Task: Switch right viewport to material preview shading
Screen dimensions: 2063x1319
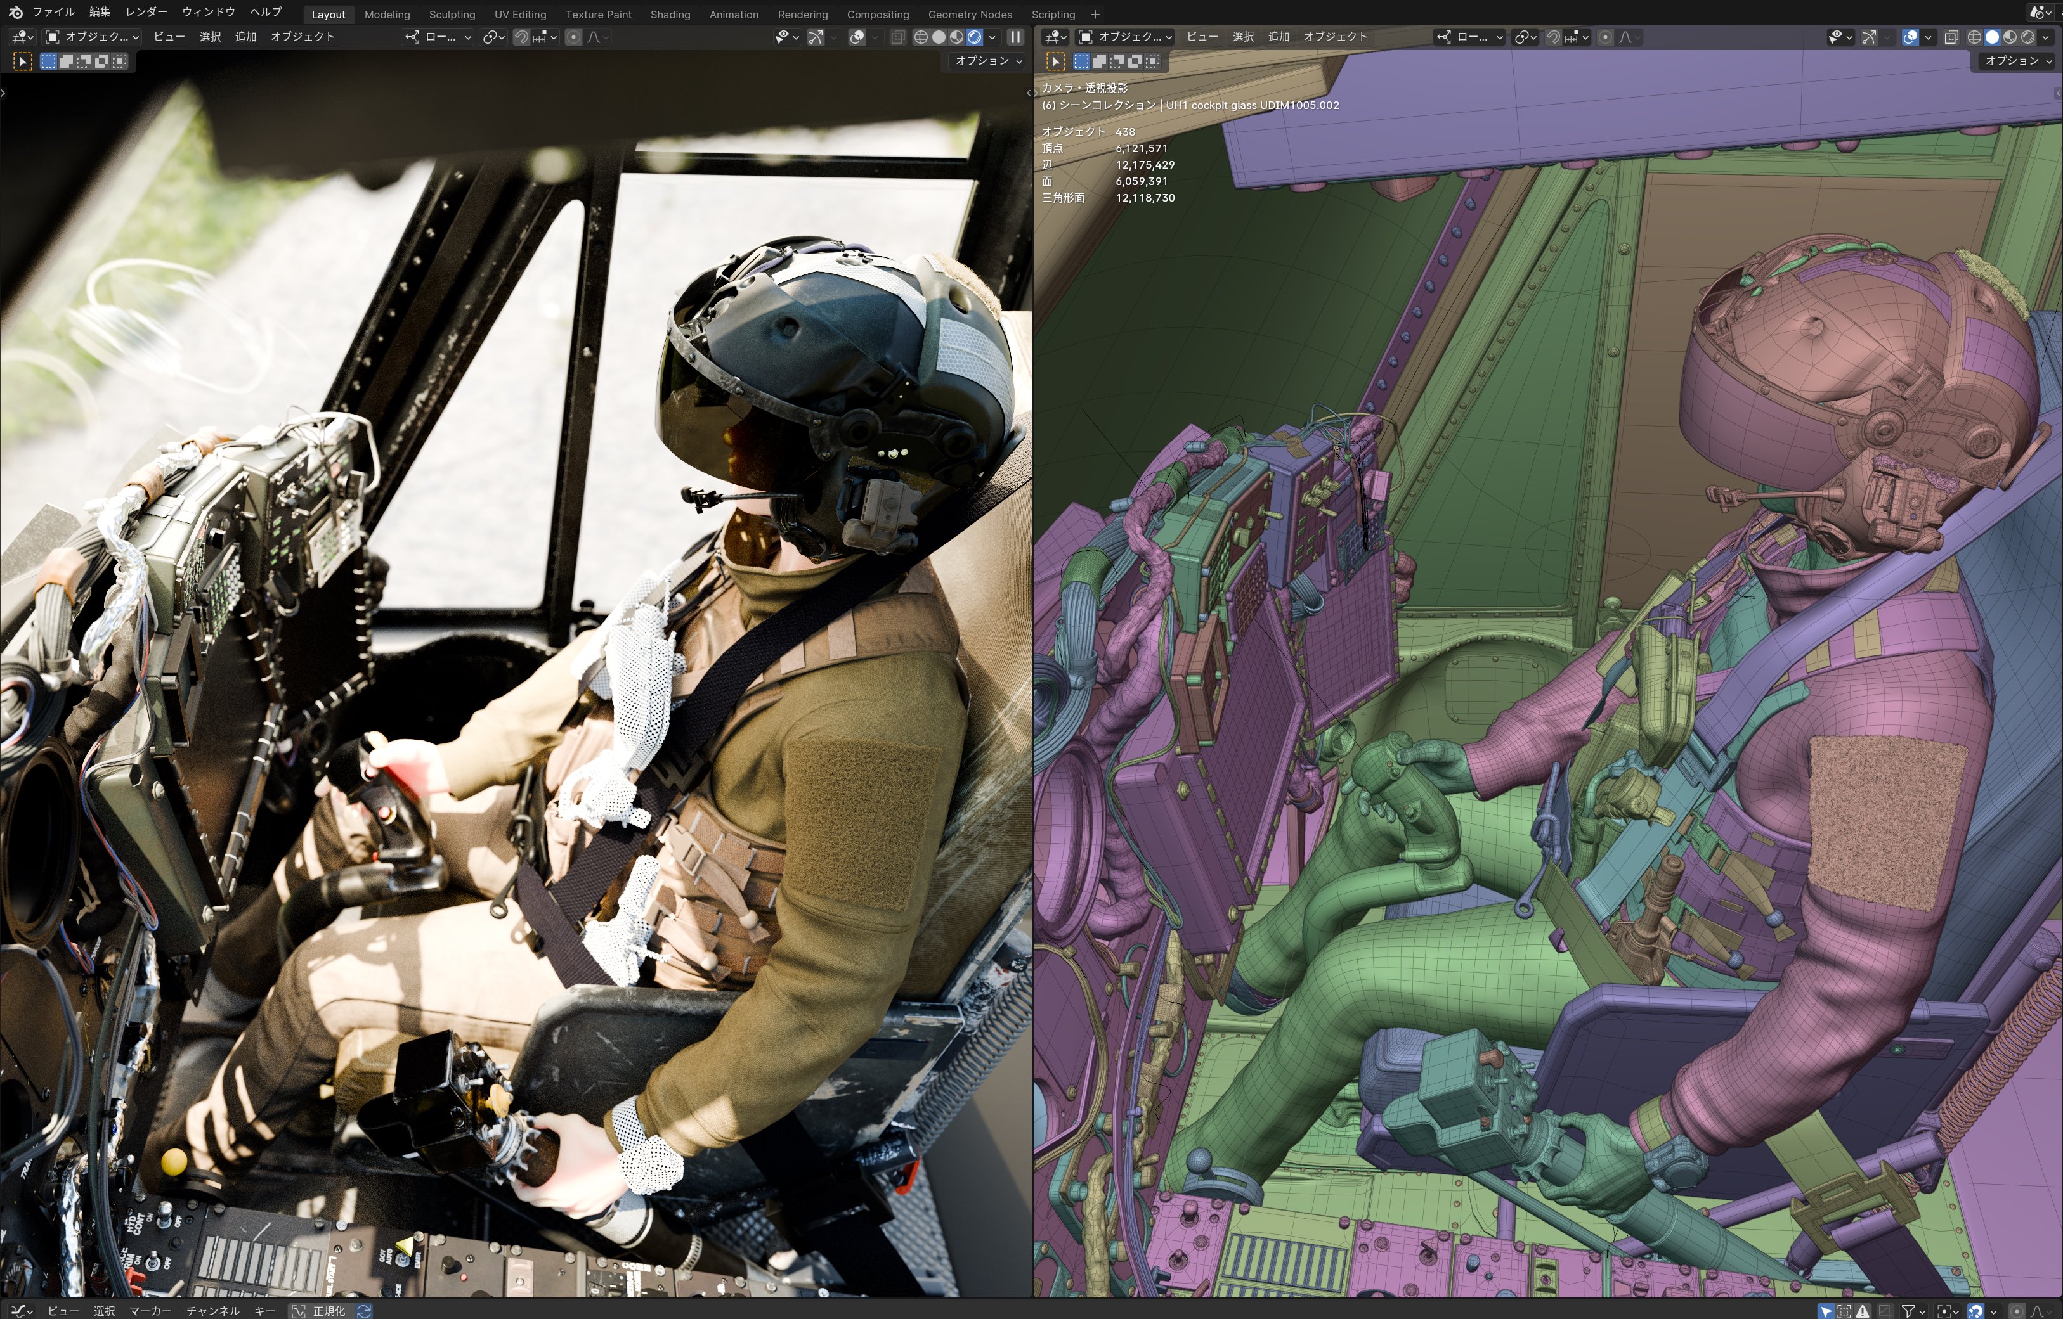Action: pyautogui.click(x=2010, y=37)
